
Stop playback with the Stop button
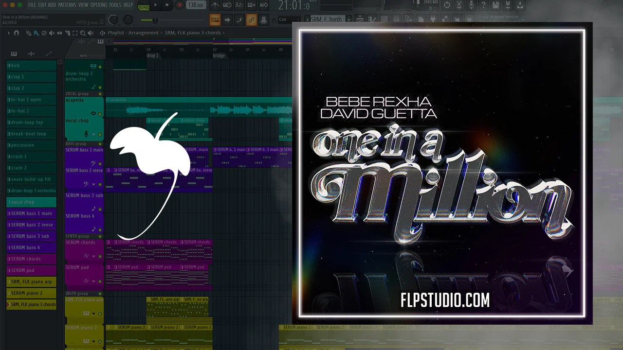(x=167, y=5)
